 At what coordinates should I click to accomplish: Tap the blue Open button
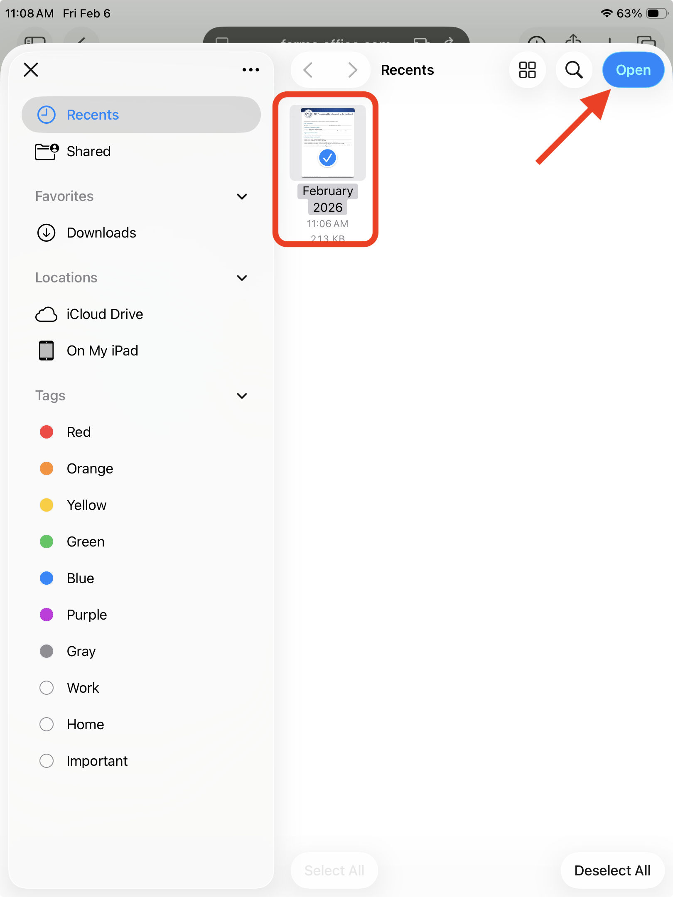633,70
